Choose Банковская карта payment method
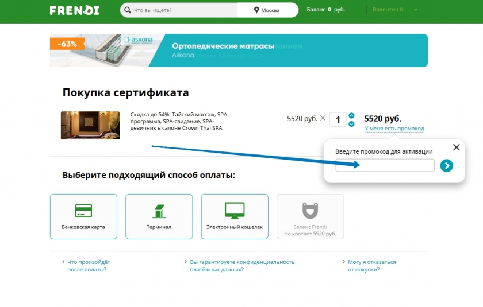 click(83, 216)
